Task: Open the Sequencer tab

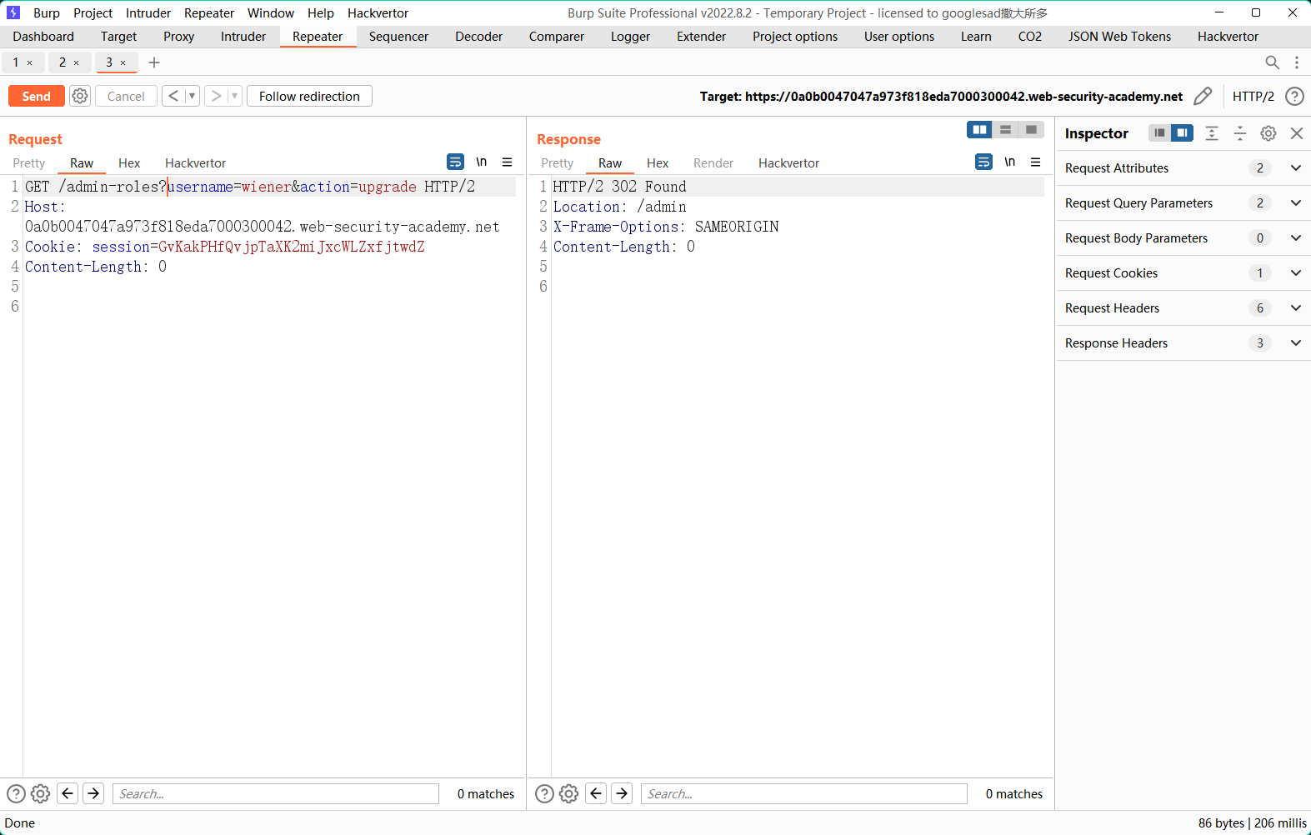Action: [398, 37]
